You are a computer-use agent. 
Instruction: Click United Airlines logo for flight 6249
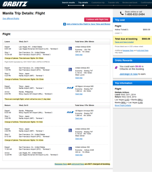pyautogui.click(x=70, y=49)
